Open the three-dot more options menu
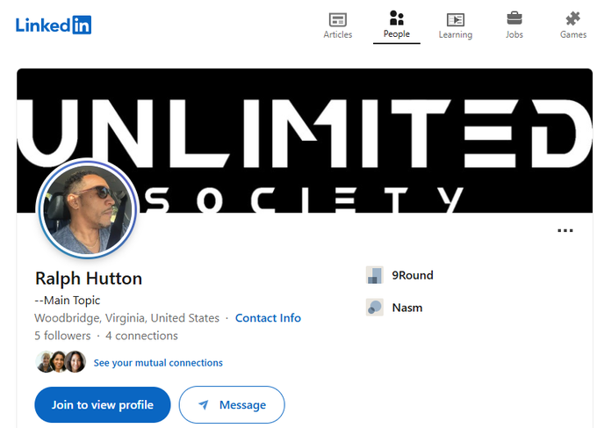The height and width of the screenshot is (428, 597). (565, 231)
